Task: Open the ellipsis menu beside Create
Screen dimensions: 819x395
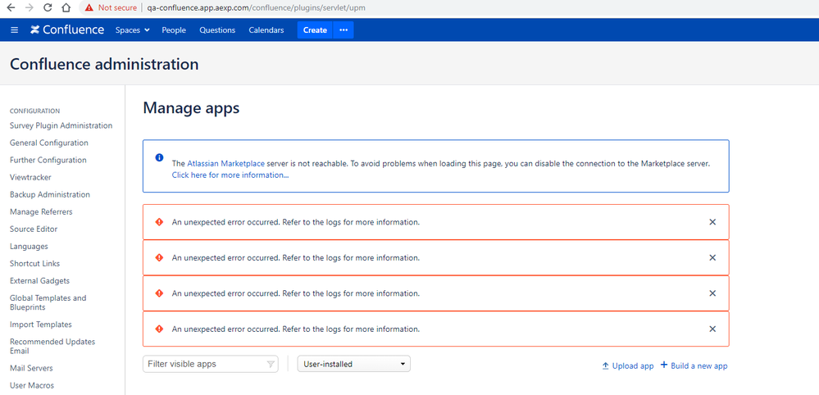Action: point(344,30)
